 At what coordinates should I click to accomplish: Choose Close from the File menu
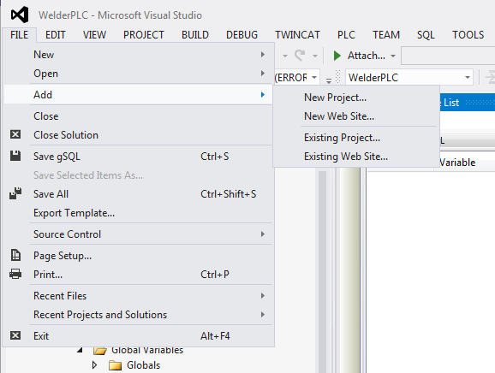(138, 116)
